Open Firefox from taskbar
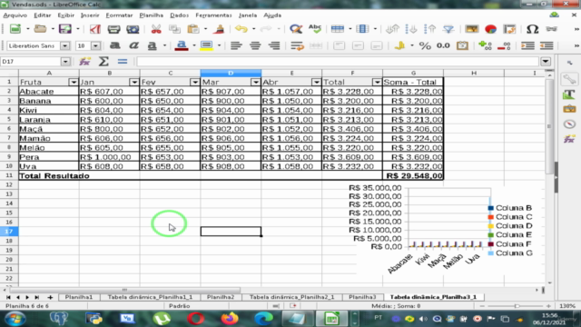Viewport: 581px width, 327px height. point(230,319)
